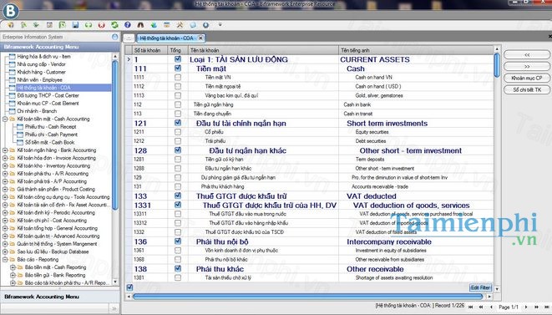Click the yellow home icon in toolbar
The height and width of the screenshot is (315, 552).
pos(11,25)
